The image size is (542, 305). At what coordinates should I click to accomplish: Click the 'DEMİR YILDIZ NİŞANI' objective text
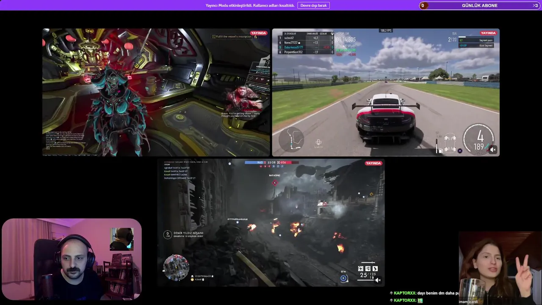coord(188,233)
